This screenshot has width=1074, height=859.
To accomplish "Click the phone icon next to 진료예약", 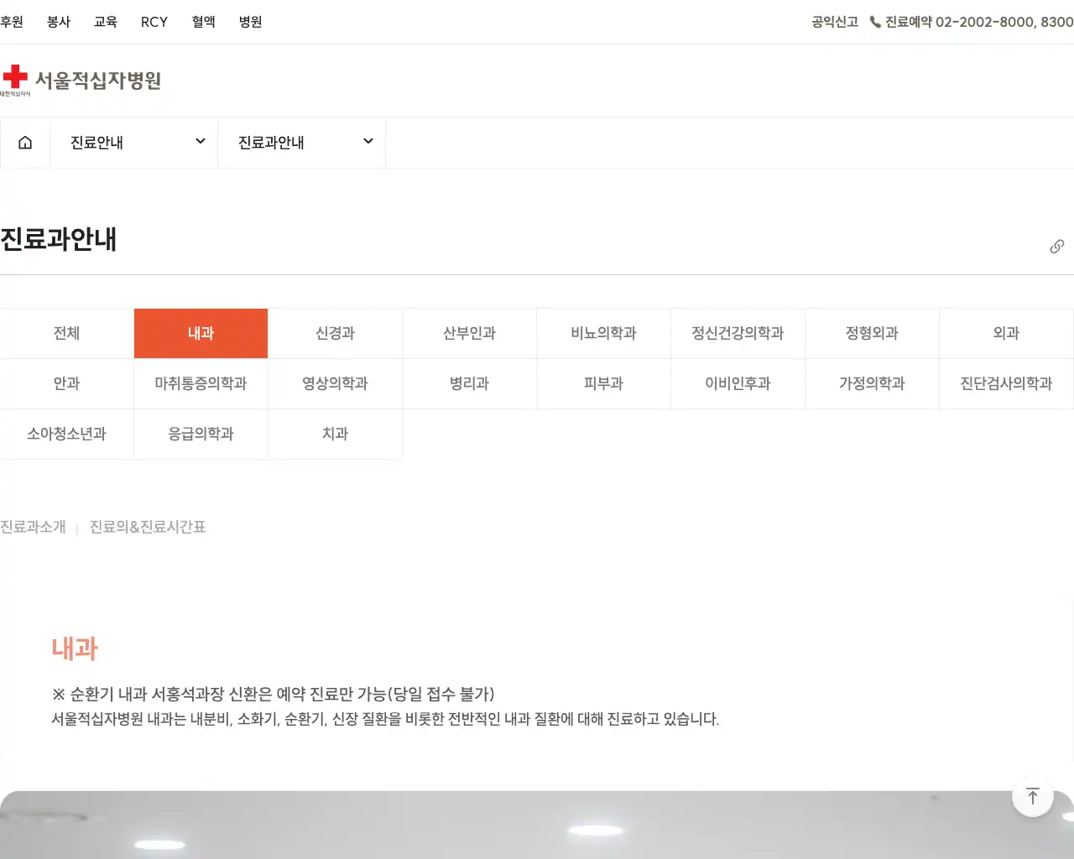I will tap(874, 23).
